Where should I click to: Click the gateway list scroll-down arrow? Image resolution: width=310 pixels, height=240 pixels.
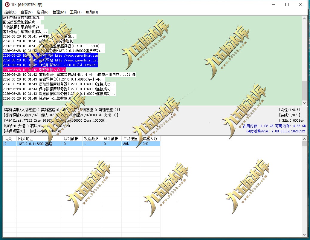point(304,234)
